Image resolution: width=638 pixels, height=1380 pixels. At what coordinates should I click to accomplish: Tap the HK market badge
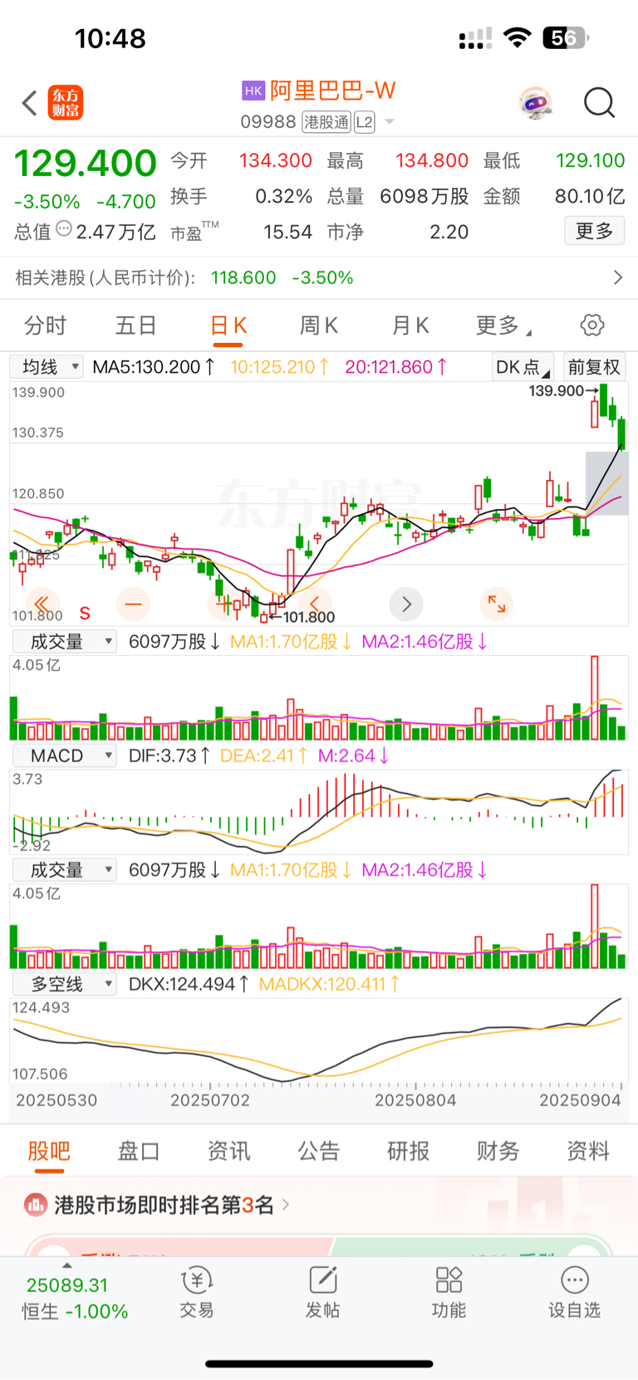253,91
